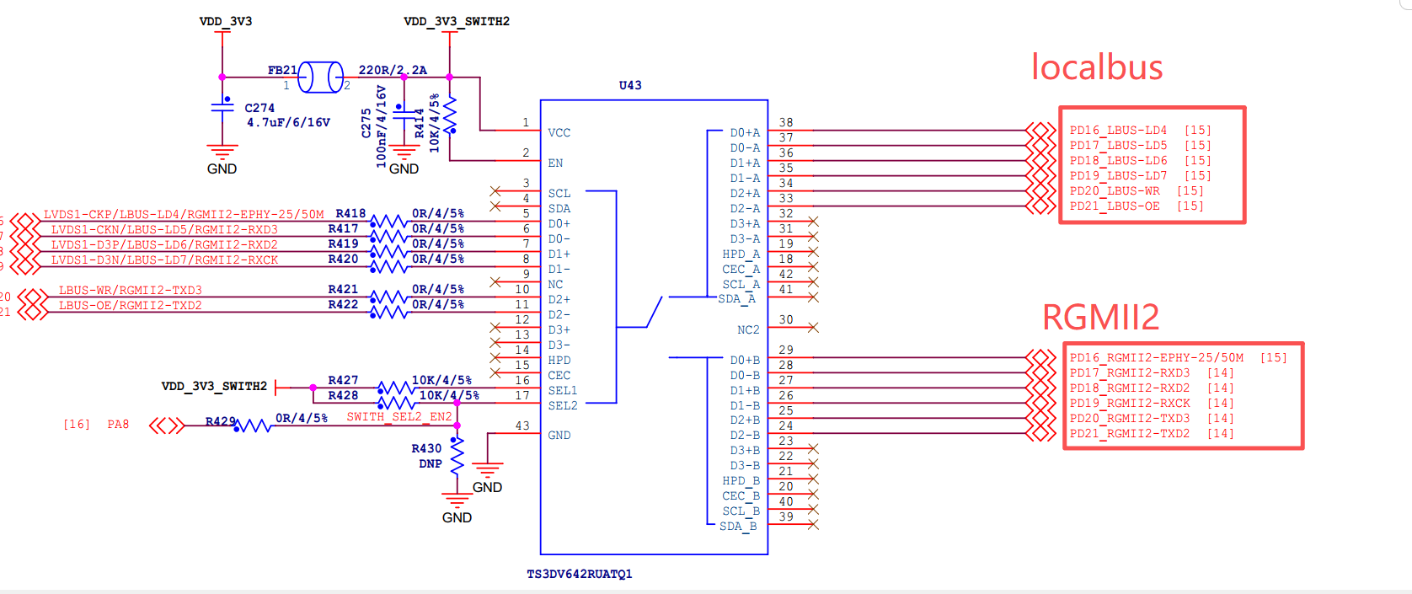Click the VDD_3V3_SWITH2 power label at top
This screenshot has height=594, width=1412.
click(457, 21)
